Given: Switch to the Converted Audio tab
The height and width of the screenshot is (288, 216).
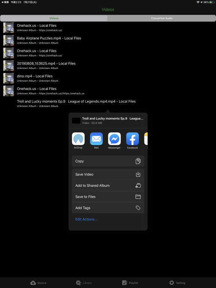Looking at the screenshot, I should (162, 18).
